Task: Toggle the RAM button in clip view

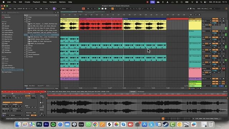Action: pyautogui.click(x=28, y=115)
